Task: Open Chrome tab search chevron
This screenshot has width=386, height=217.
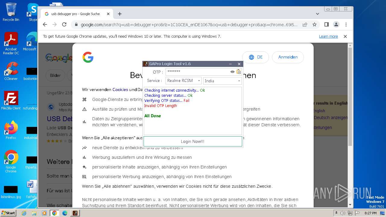Action: click(x=318, y=14)
